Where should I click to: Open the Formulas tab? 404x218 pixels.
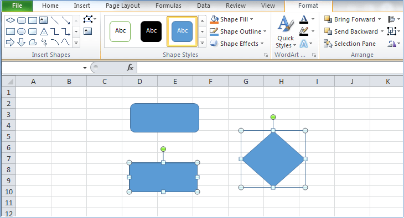tap(168, 6)
